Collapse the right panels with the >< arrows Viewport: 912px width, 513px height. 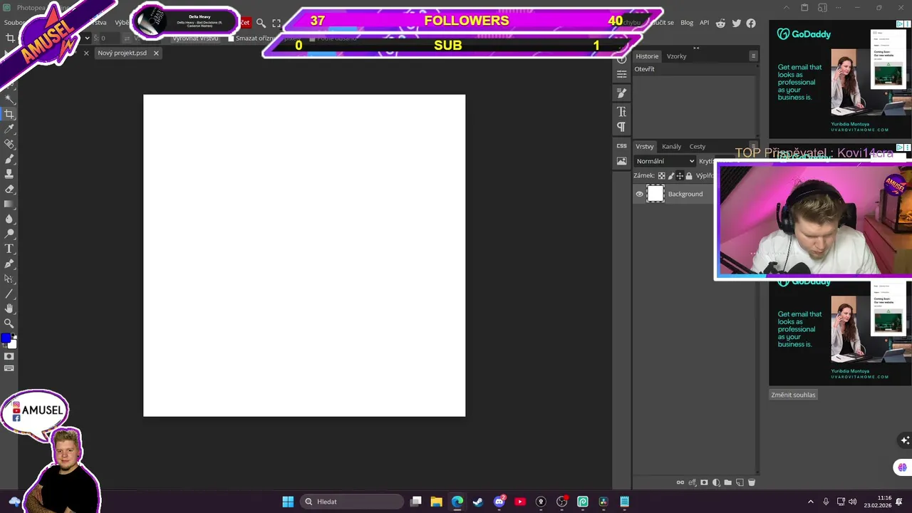[x=696, y=48]
